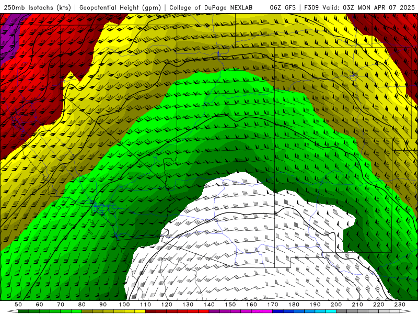
Task: Click the 170 label on the legend
Action: coord(272,305)
